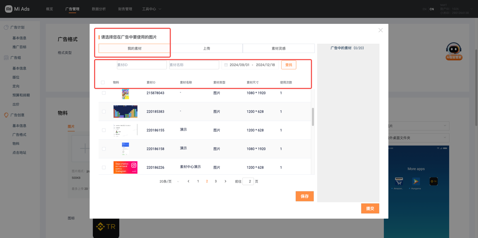478x238 pixels.
Task: Click the 广告创意 lightbulb icon
Action: (x=6, y=115)
